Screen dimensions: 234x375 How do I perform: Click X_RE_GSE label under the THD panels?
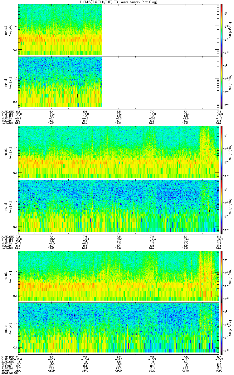click(x=7, y=236)
